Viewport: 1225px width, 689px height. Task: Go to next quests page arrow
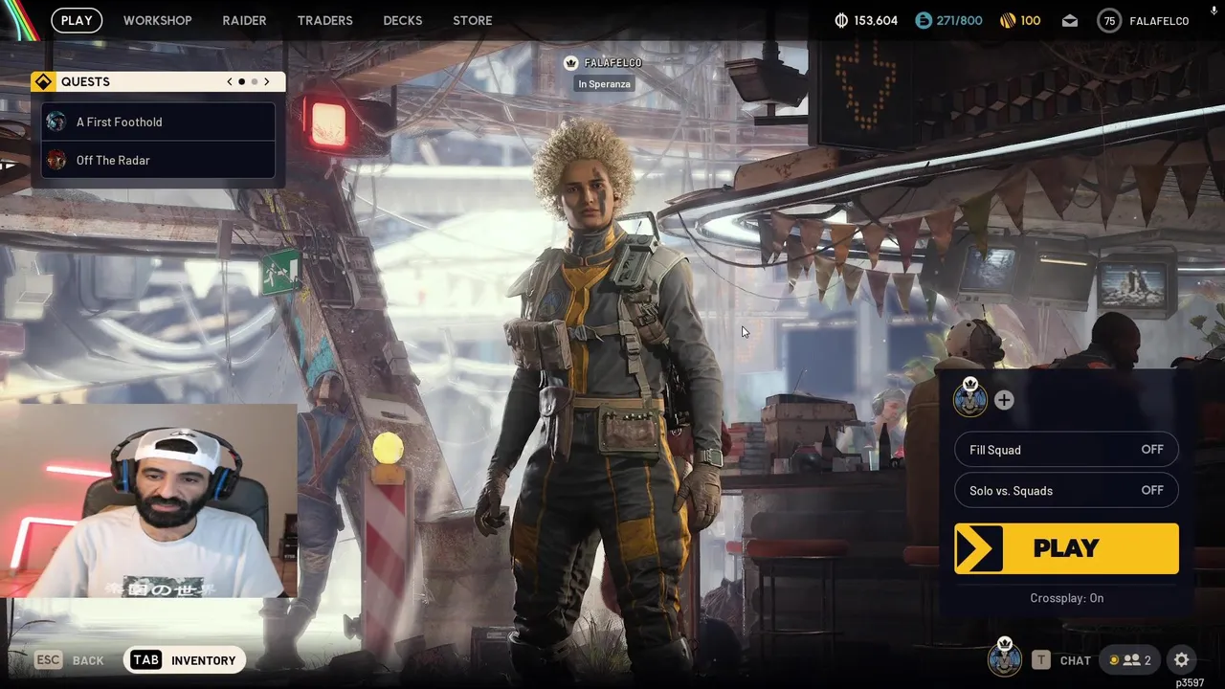[266, 81]
